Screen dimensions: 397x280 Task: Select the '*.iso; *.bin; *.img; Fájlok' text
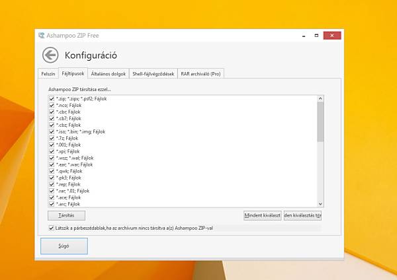81,131
